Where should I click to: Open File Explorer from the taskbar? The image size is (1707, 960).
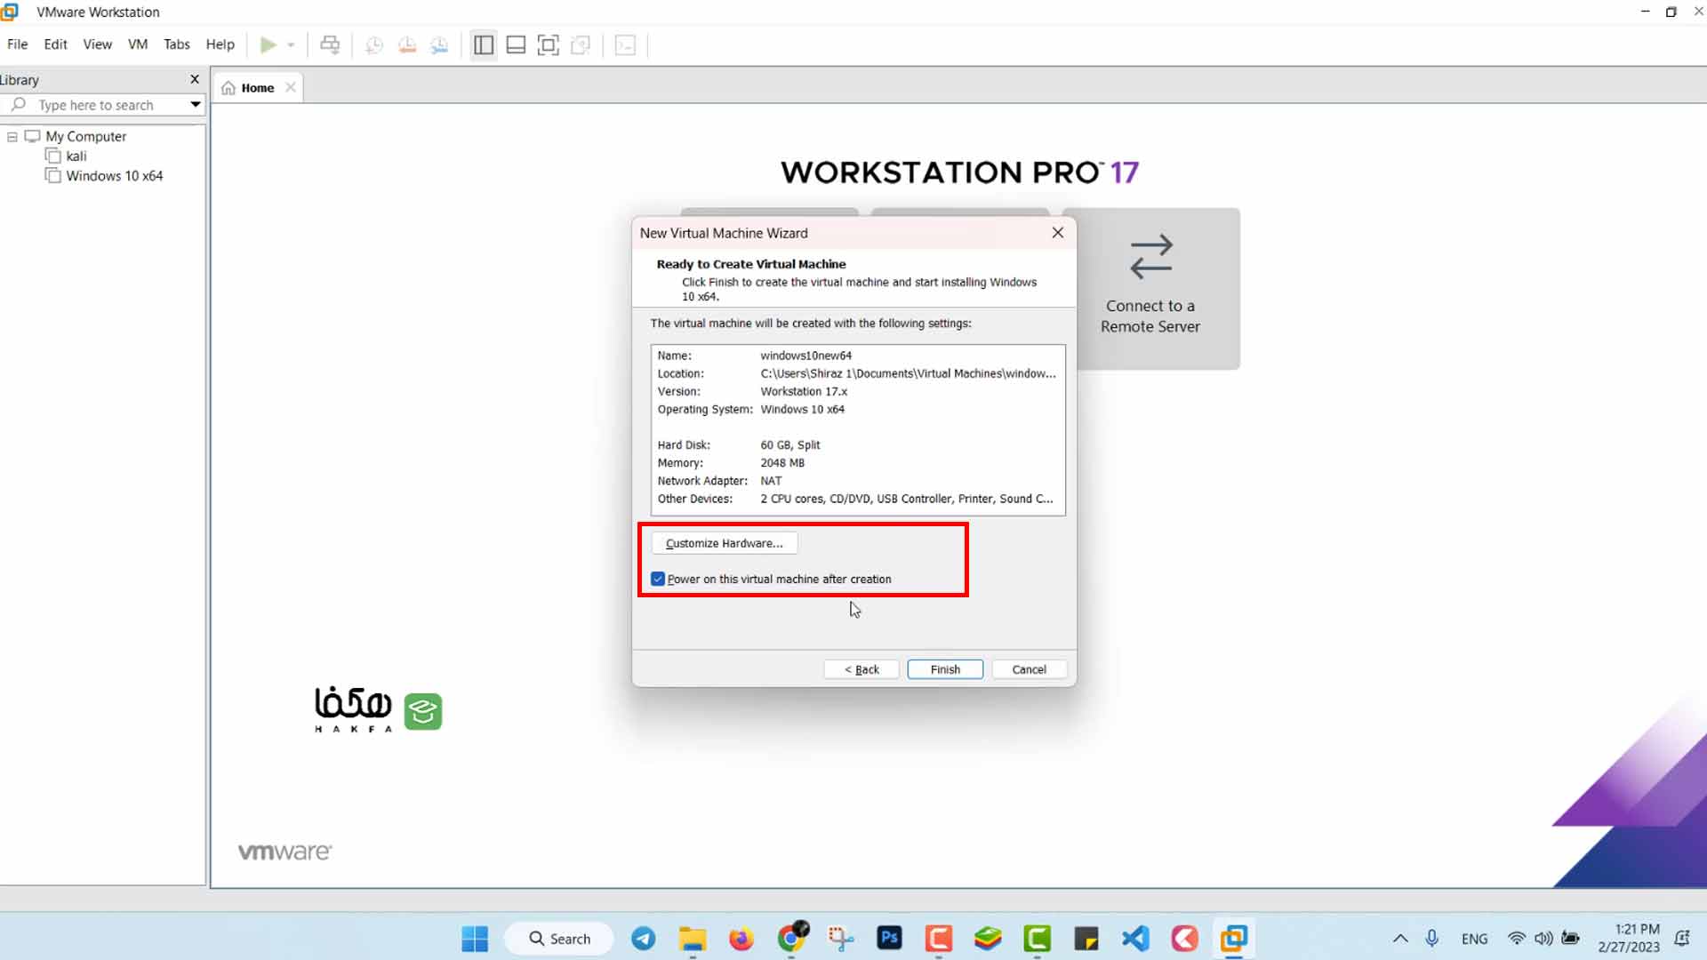692,939
